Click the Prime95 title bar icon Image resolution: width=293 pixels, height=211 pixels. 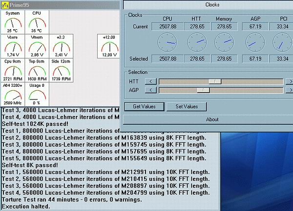click(x=5, y=5)
